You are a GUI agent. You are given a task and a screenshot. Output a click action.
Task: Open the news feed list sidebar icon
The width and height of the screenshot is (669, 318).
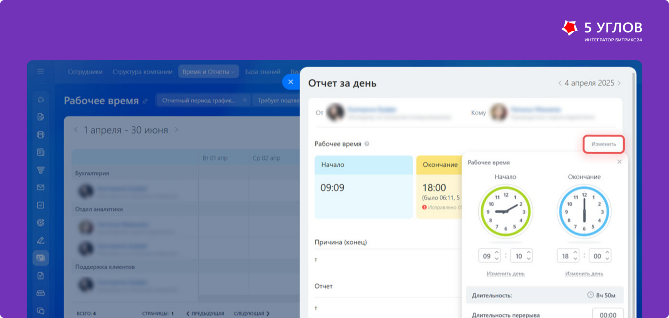(41, 152)
